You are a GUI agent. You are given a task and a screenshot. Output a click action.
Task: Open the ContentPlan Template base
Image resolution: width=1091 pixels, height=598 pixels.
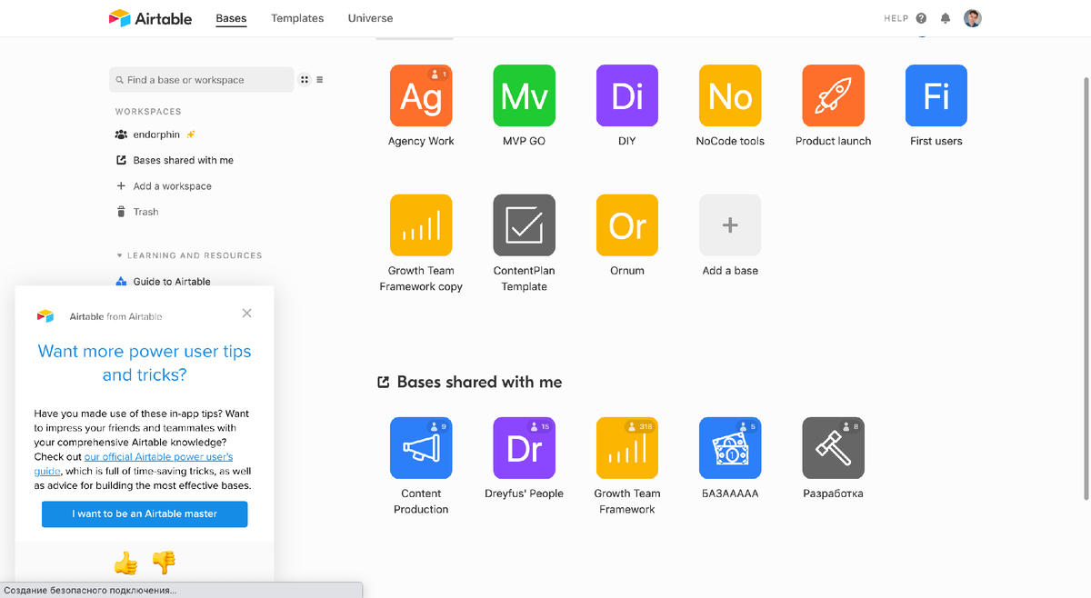click(x=524, y=225)
